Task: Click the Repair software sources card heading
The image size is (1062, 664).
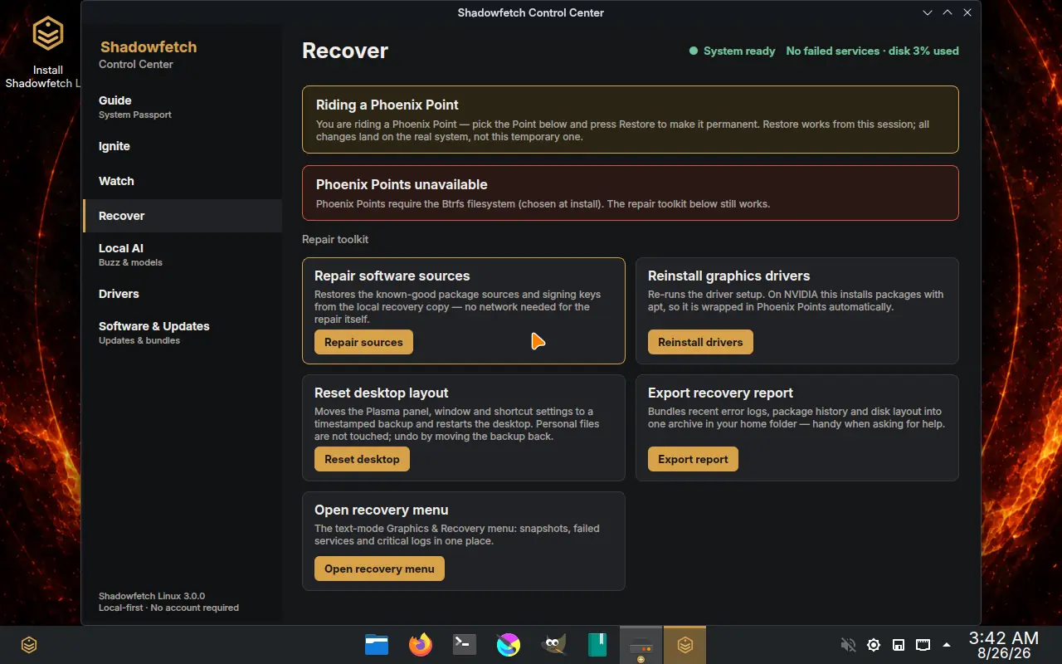Action: coord(392,276)
